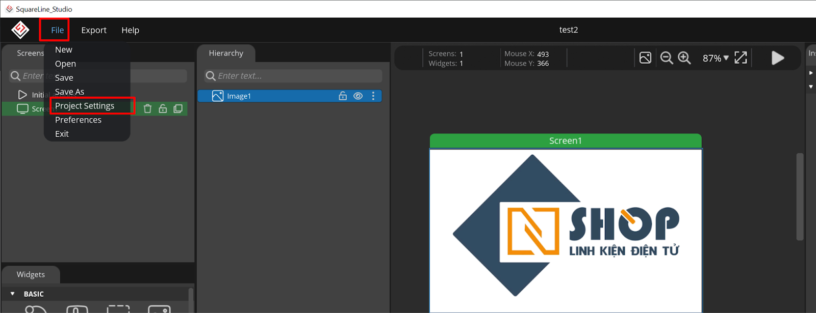Click the Image1 image-type icon
The height and width of the screenshot is (313, 816).
click(218, 96)
